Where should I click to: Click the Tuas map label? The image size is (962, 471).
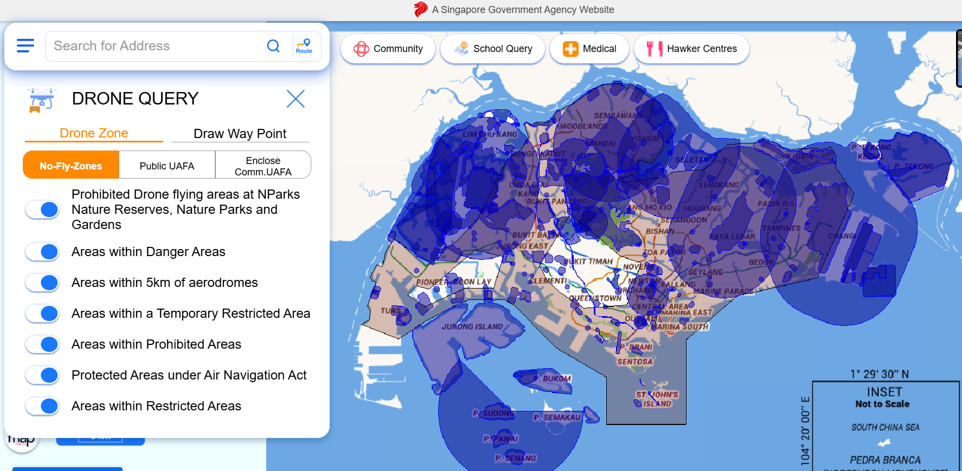390,311
